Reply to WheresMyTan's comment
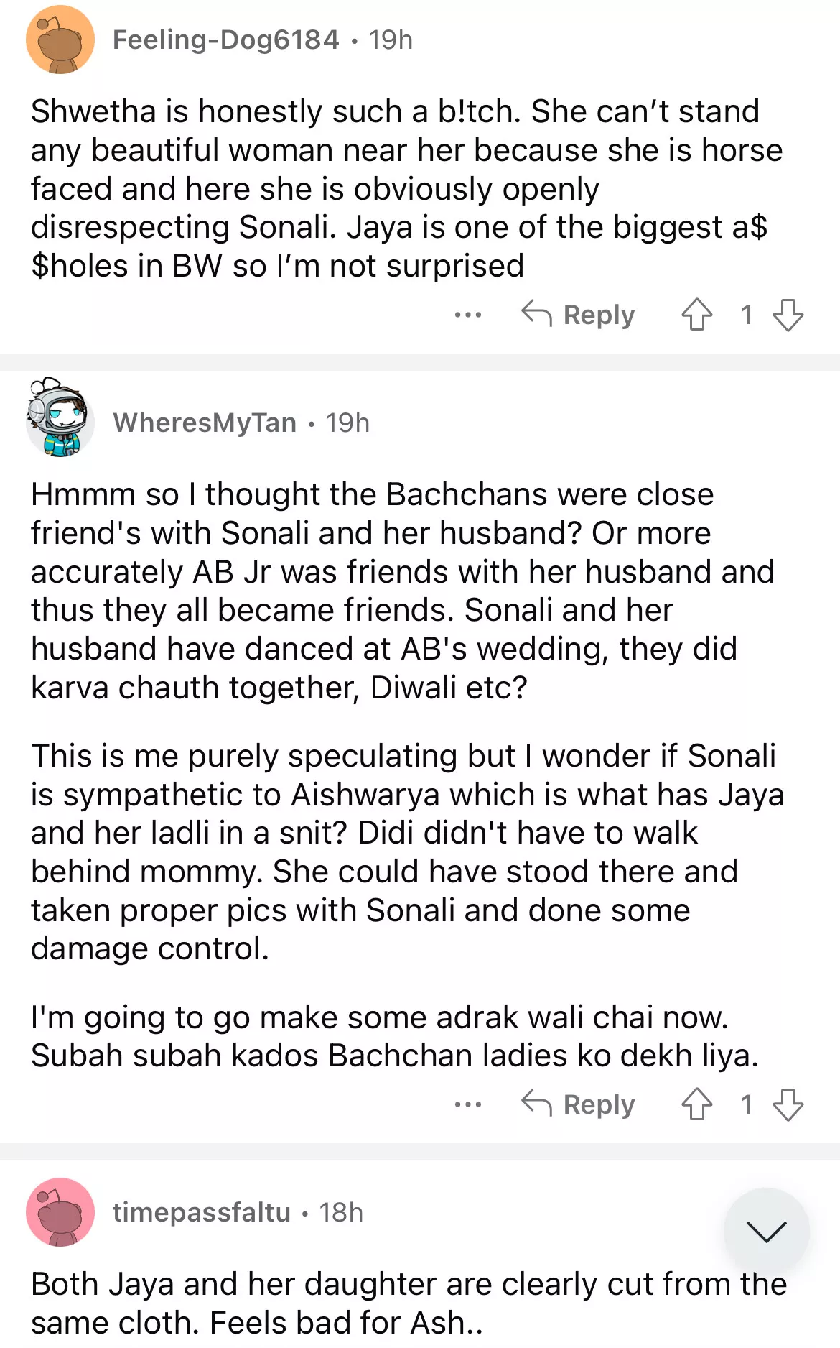Viewport: 840px width, 1348px height. coord(579,1104)
